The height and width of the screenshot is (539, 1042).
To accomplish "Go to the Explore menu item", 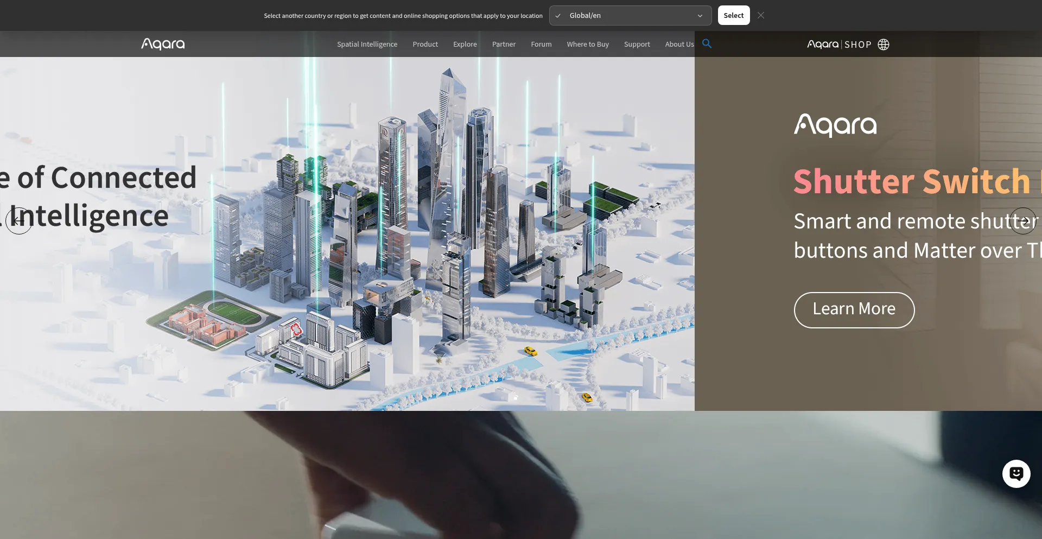I will coord(465,45).
